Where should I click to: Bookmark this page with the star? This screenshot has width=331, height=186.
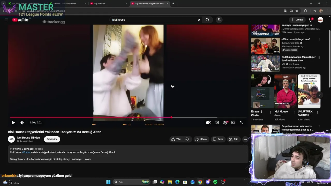297,11
